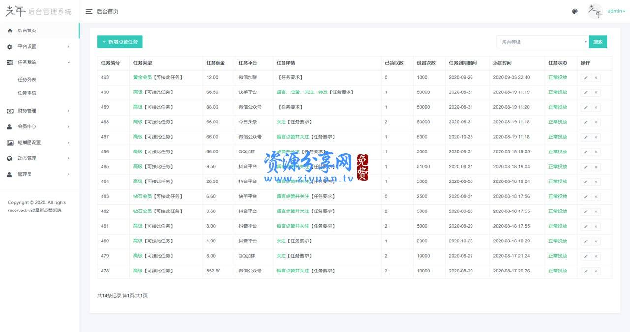This screenshot has width=630, height=332.
Task: Open the edit pencil for task 493
Action: pyautogui.click(x=585, y=77)
